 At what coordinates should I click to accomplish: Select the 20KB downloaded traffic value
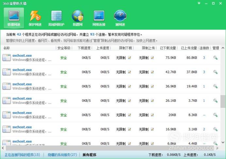click(172, 115)
